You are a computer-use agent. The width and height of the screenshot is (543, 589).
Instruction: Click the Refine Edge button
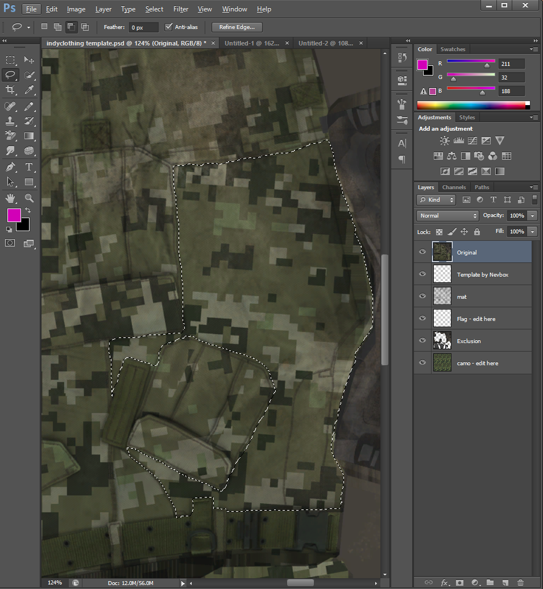(237, 27)
